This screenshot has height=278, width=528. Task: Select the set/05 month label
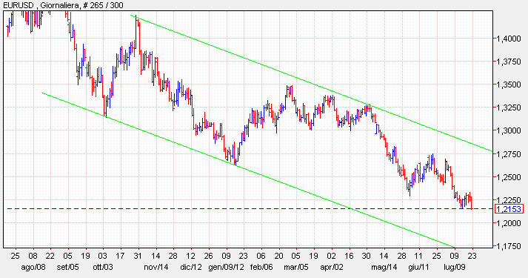67,267
